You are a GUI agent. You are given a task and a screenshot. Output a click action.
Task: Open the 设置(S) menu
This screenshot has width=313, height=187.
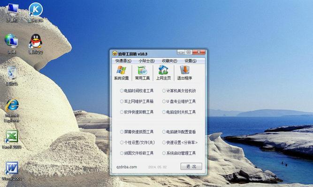[x=191, y=61]
